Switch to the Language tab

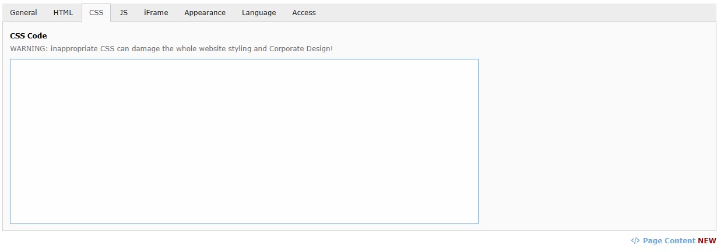click(259, 13)
